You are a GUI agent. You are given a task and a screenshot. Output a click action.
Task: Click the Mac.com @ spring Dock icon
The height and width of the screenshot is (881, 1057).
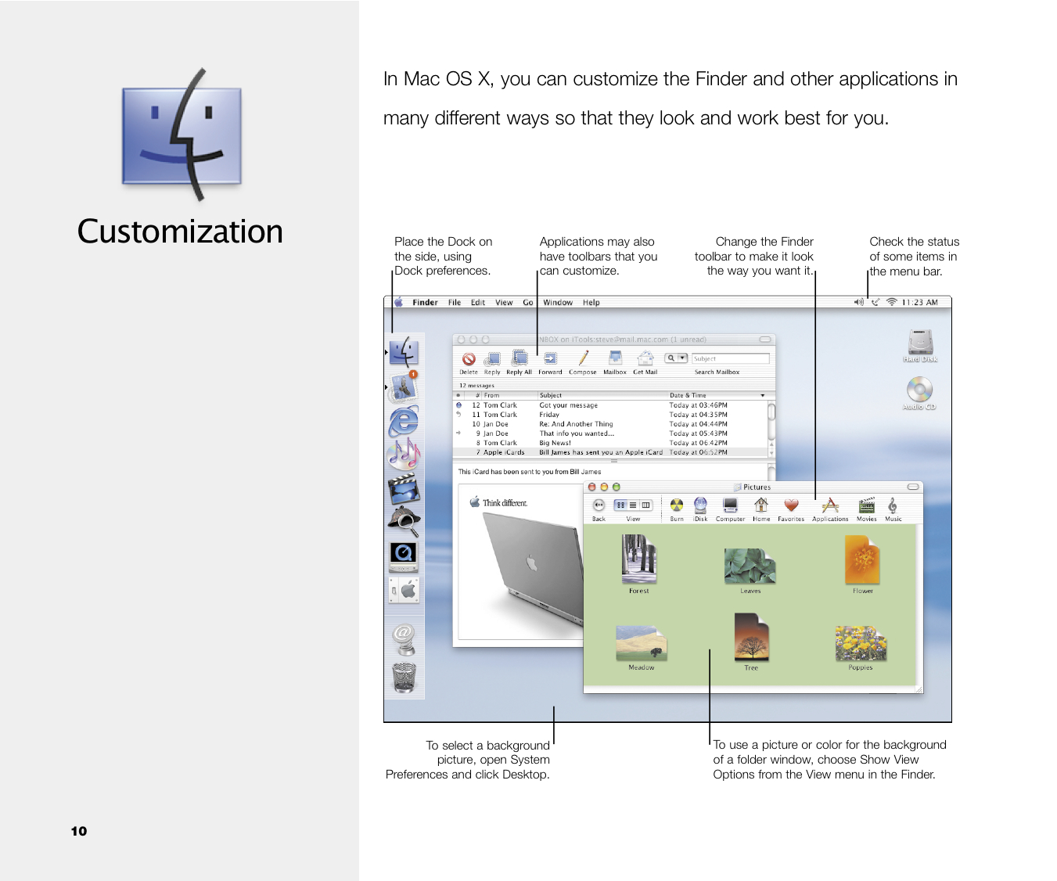[404, 638]
